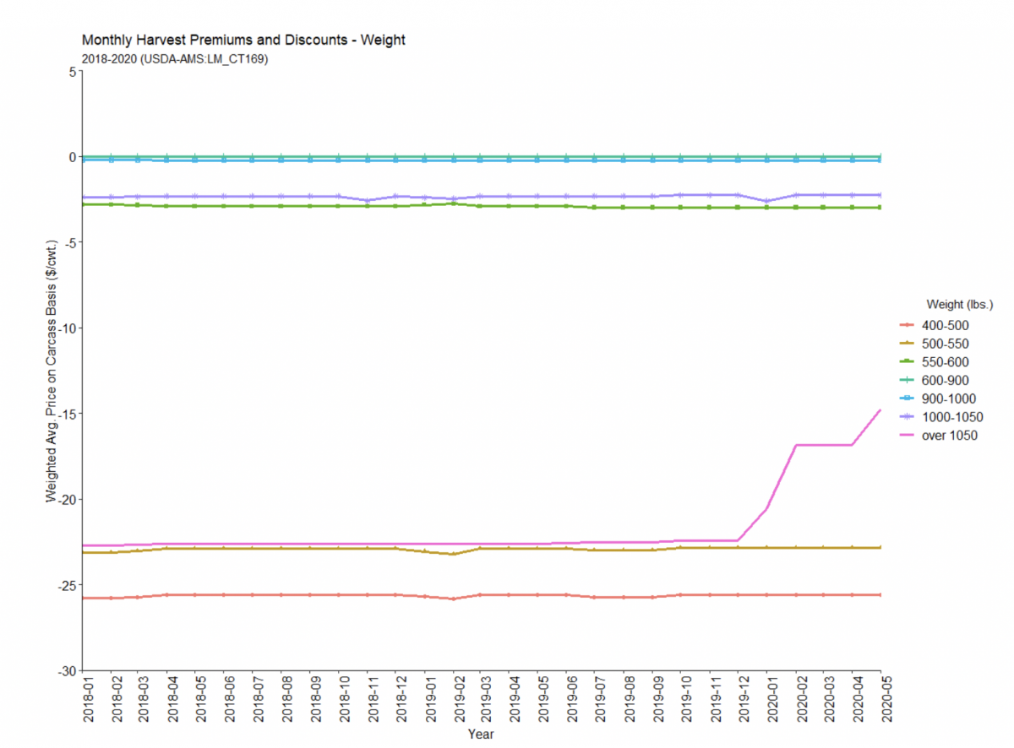Image resolution: width=1014 pixels, height=748 pixels.
Task: Click the y-axis title 'Weighted Avg. Price'
Action: [52, 371]
